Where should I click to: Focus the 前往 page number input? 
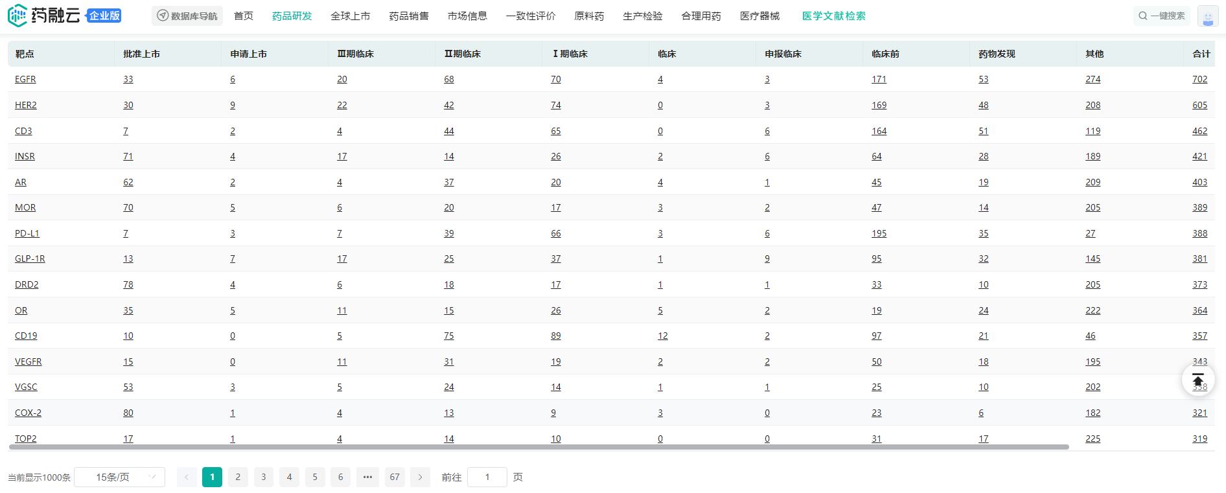point(487,477)
